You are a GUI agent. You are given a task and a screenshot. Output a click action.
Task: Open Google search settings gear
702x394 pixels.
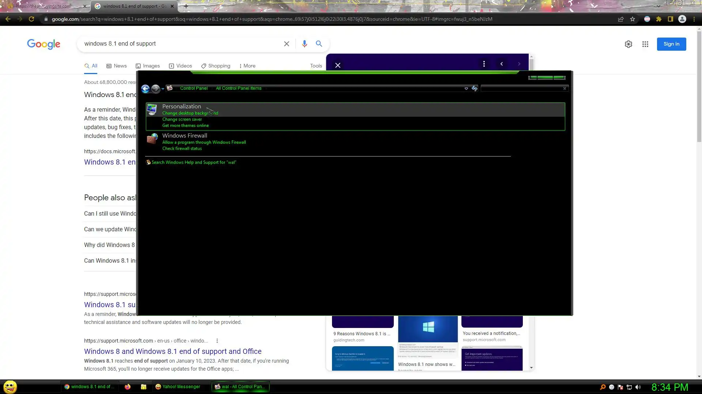[628, 44]
